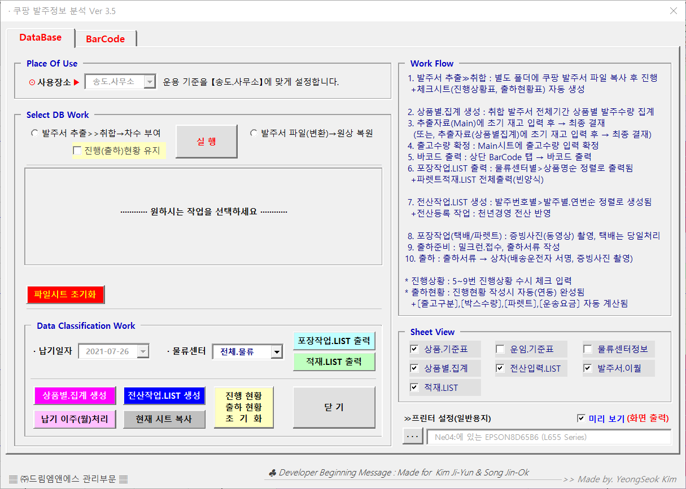
Task: Click the 운용 기준을 【송도.사무소】 description text
Action: click(x=251, y=82)
